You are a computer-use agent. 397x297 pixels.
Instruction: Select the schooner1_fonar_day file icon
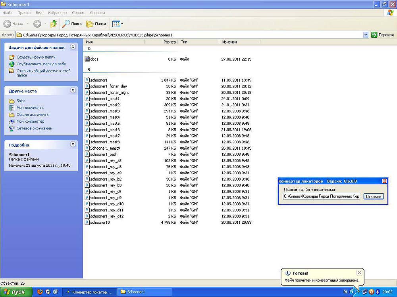(x=87, y=86)
